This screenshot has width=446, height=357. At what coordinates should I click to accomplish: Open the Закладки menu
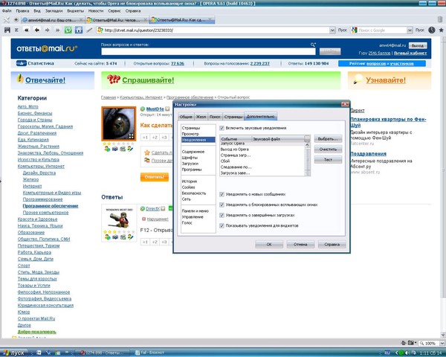tap(54, 11)
